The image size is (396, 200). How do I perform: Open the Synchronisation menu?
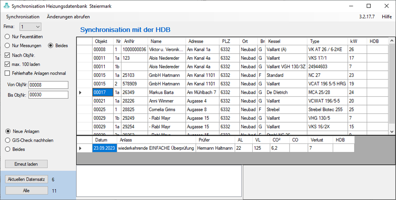[23, 17]
